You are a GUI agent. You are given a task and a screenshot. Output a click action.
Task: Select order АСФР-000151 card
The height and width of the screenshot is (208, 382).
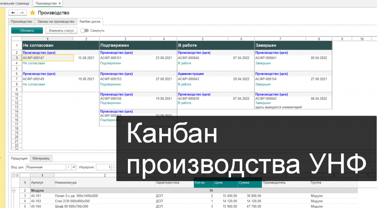(110, 58)
